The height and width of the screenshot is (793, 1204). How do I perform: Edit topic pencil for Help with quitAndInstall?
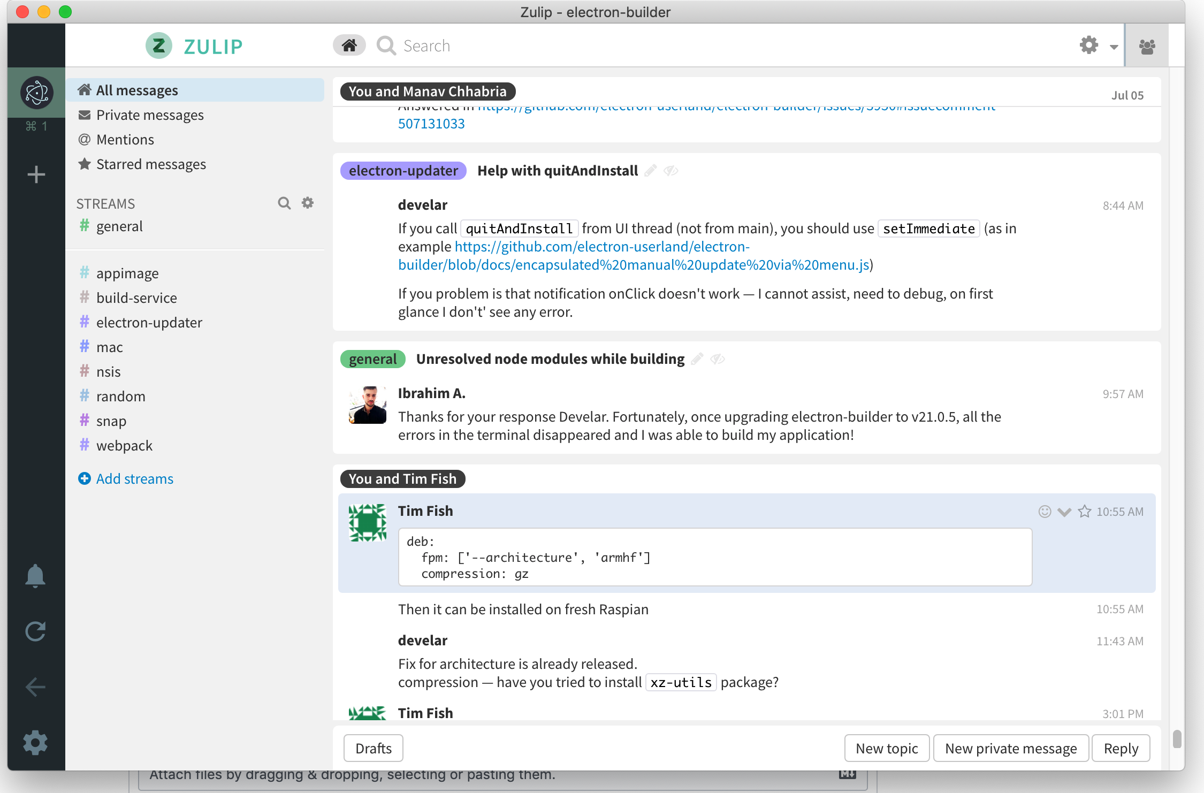point(651,171)
